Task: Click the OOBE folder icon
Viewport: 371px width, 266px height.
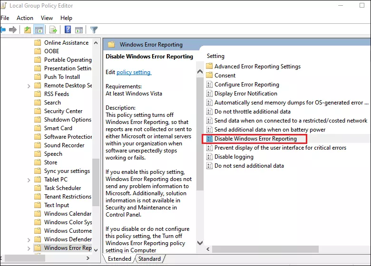Action: (x=38, y=51)
